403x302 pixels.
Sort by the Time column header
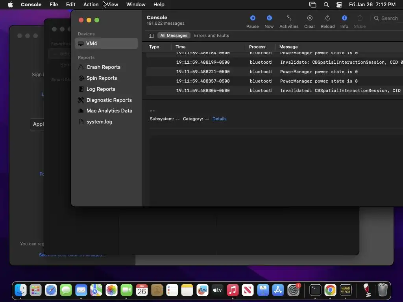point(180,47)
